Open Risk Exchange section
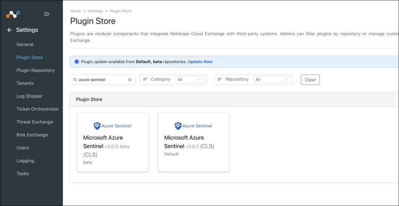Image resolution: width=399 pixels, height=206 pixels. point(32,135)
